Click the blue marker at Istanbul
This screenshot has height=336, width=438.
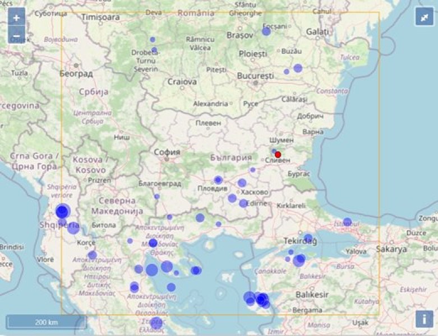pyautogui.click(x=347, y=222)
